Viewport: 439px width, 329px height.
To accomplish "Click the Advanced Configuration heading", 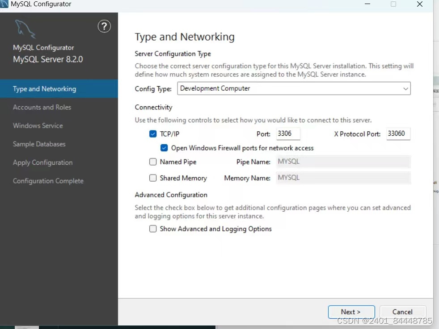I will (171, 195).
